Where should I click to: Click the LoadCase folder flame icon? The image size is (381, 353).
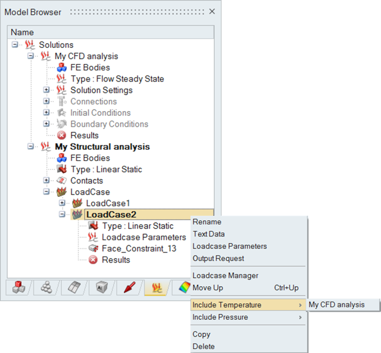(x=62, y=192)
